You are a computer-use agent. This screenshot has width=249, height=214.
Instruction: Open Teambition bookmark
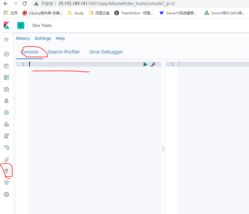point(134,13)
